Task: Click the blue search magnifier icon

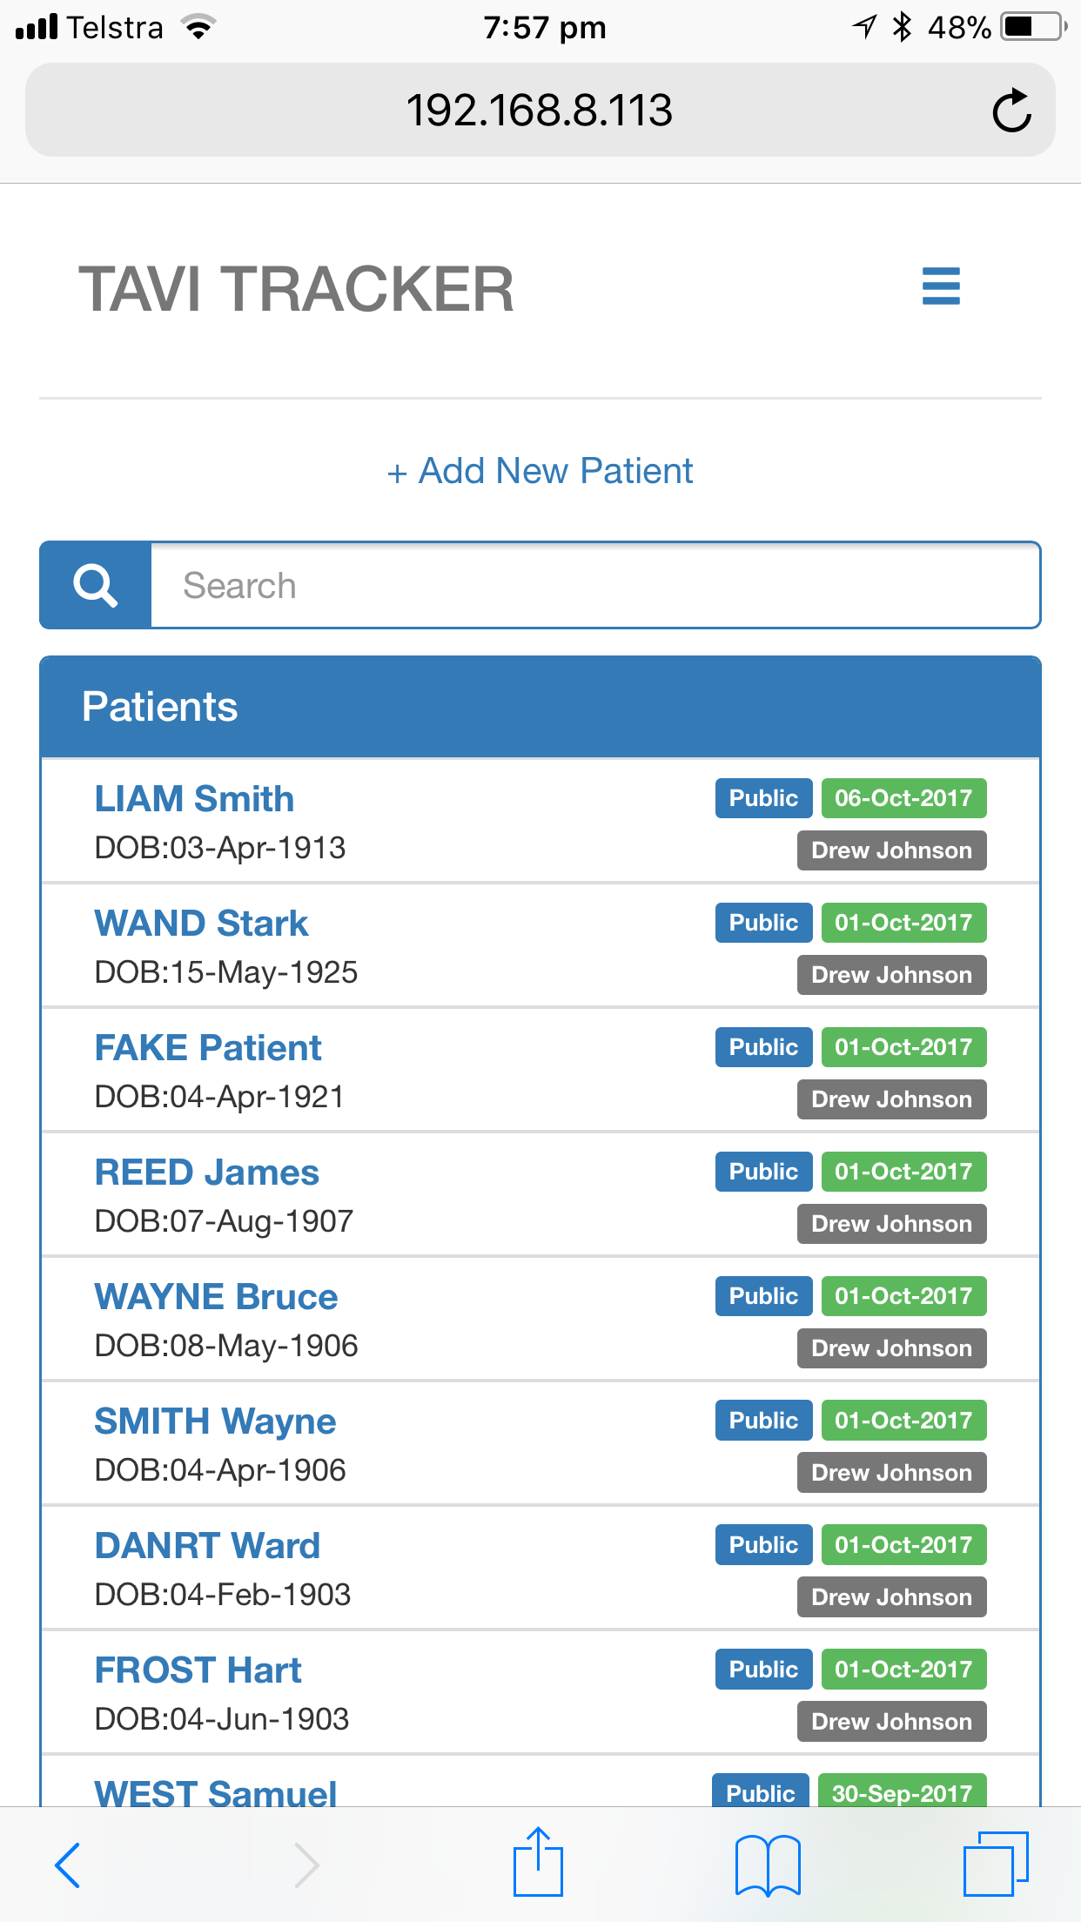Action: tap(96, 585)
